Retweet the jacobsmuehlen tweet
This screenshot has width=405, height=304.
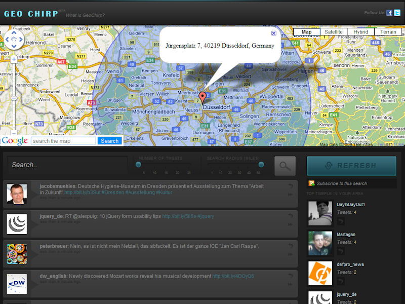tap(290, 195)
